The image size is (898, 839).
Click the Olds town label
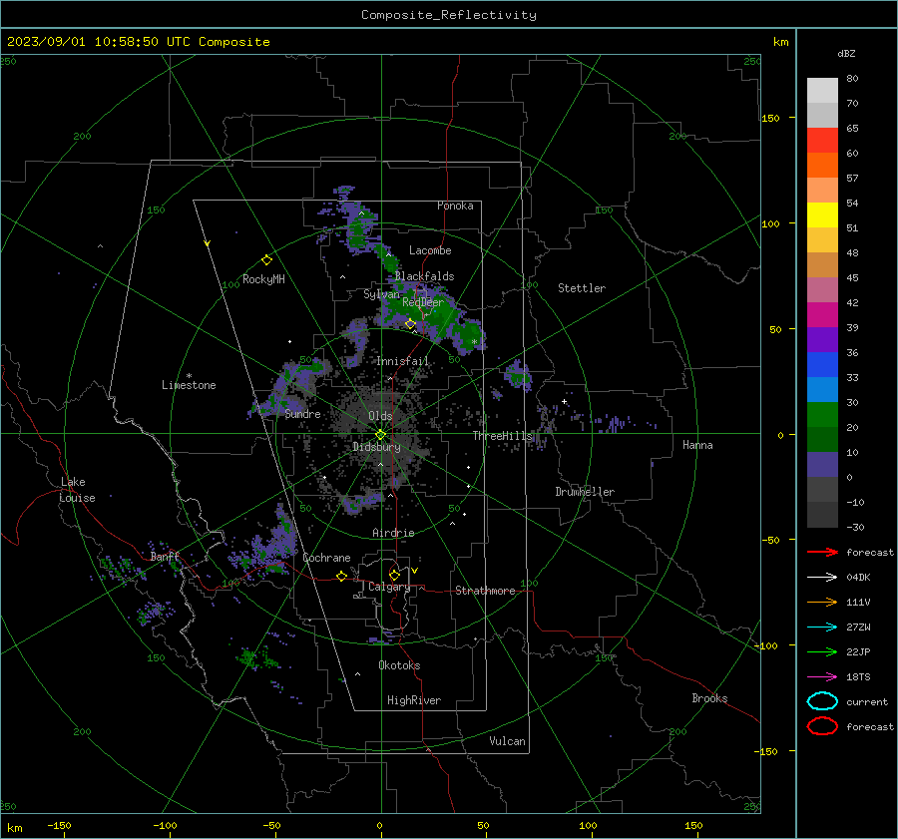tap(380, 416)
